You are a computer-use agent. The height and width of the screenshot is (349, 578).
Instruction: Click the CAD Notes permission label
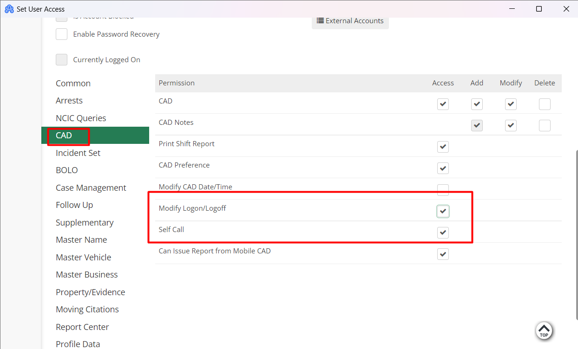tap(176, 123)
